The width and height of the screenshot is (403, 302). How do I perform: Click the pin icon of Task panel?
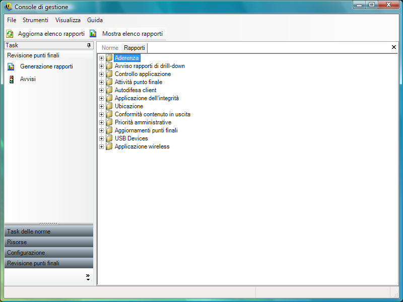click(89, 45)
